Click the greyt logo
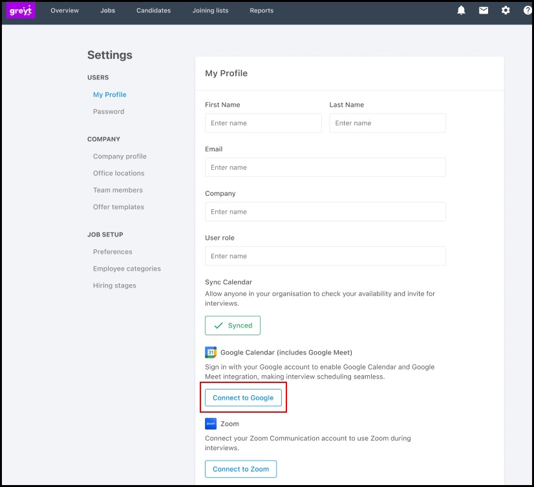Viewport: 534px width, 487px height. coord(21,10)
